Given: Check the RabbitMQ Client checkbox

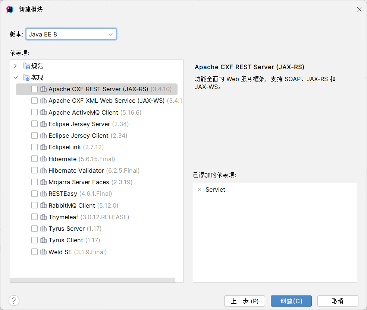Looking at the screenshot, I should [x=34, y=205].
